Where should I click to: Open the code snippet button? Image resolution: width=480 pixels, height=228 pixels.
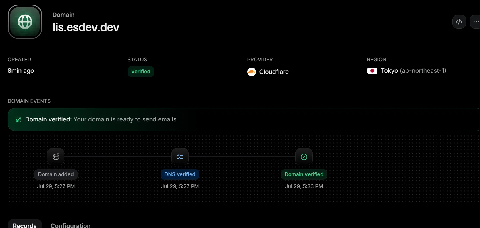point(459,22)
